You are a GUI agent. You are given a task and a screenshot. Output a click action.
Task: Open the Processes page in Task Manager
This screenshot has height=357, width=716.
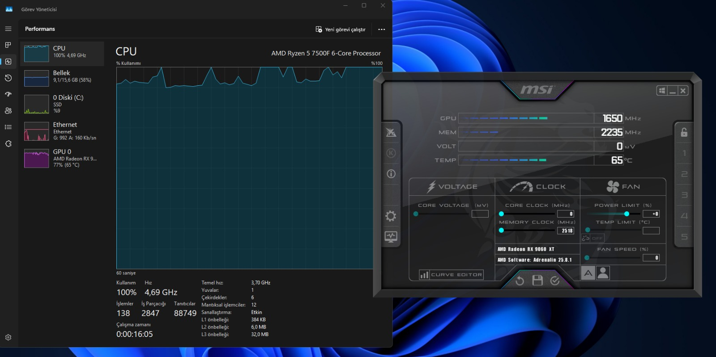(8, 45)
